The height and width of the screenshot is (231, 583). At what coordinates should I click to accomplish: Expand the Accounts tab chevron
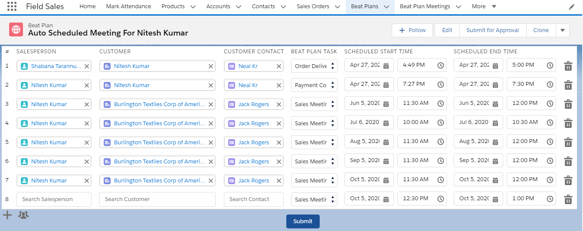coord(239,7)
